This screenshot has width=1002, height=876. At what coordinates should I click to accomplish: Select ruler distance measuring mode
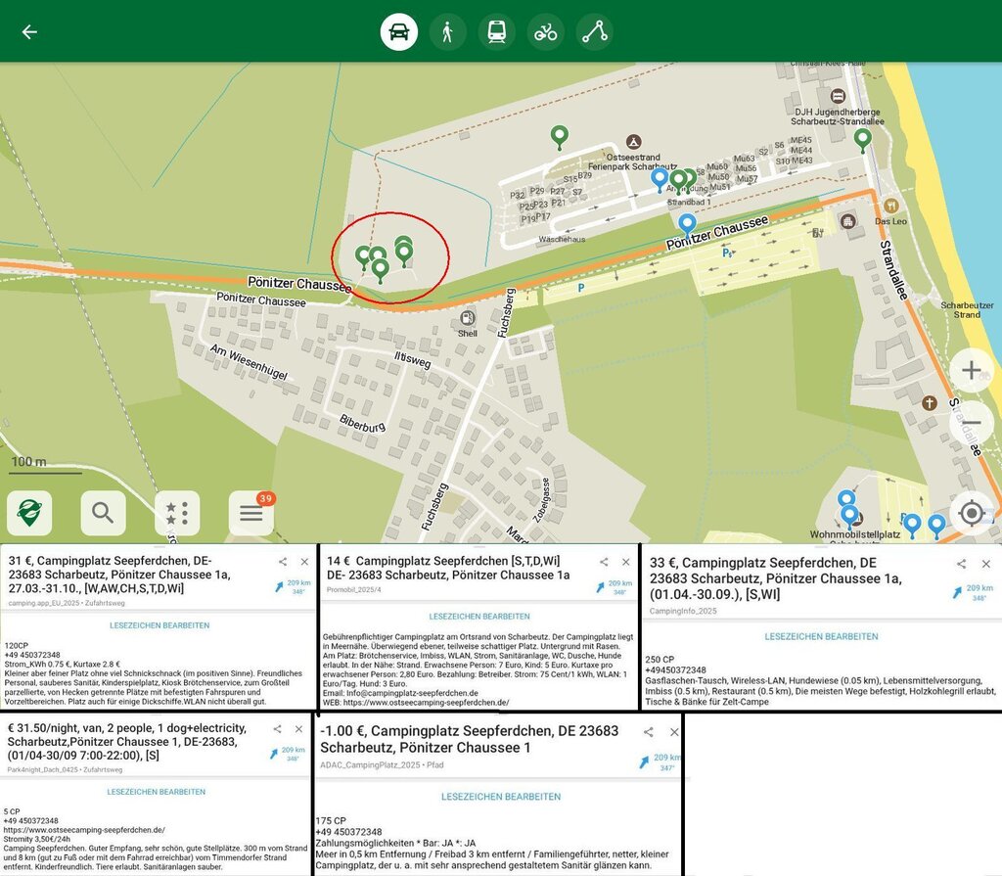[594, 31]
